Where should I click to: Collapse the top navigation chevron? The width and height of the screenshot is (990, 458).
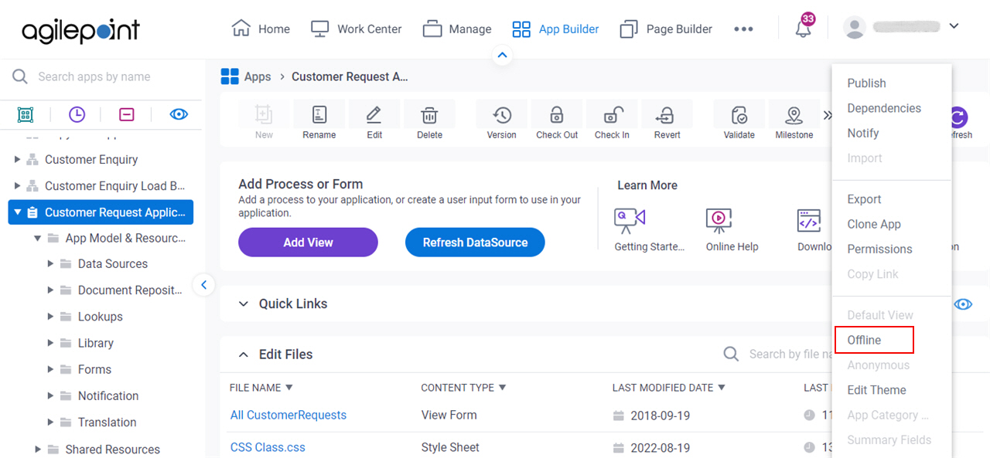pyautogui.click(x=502, y=55)
